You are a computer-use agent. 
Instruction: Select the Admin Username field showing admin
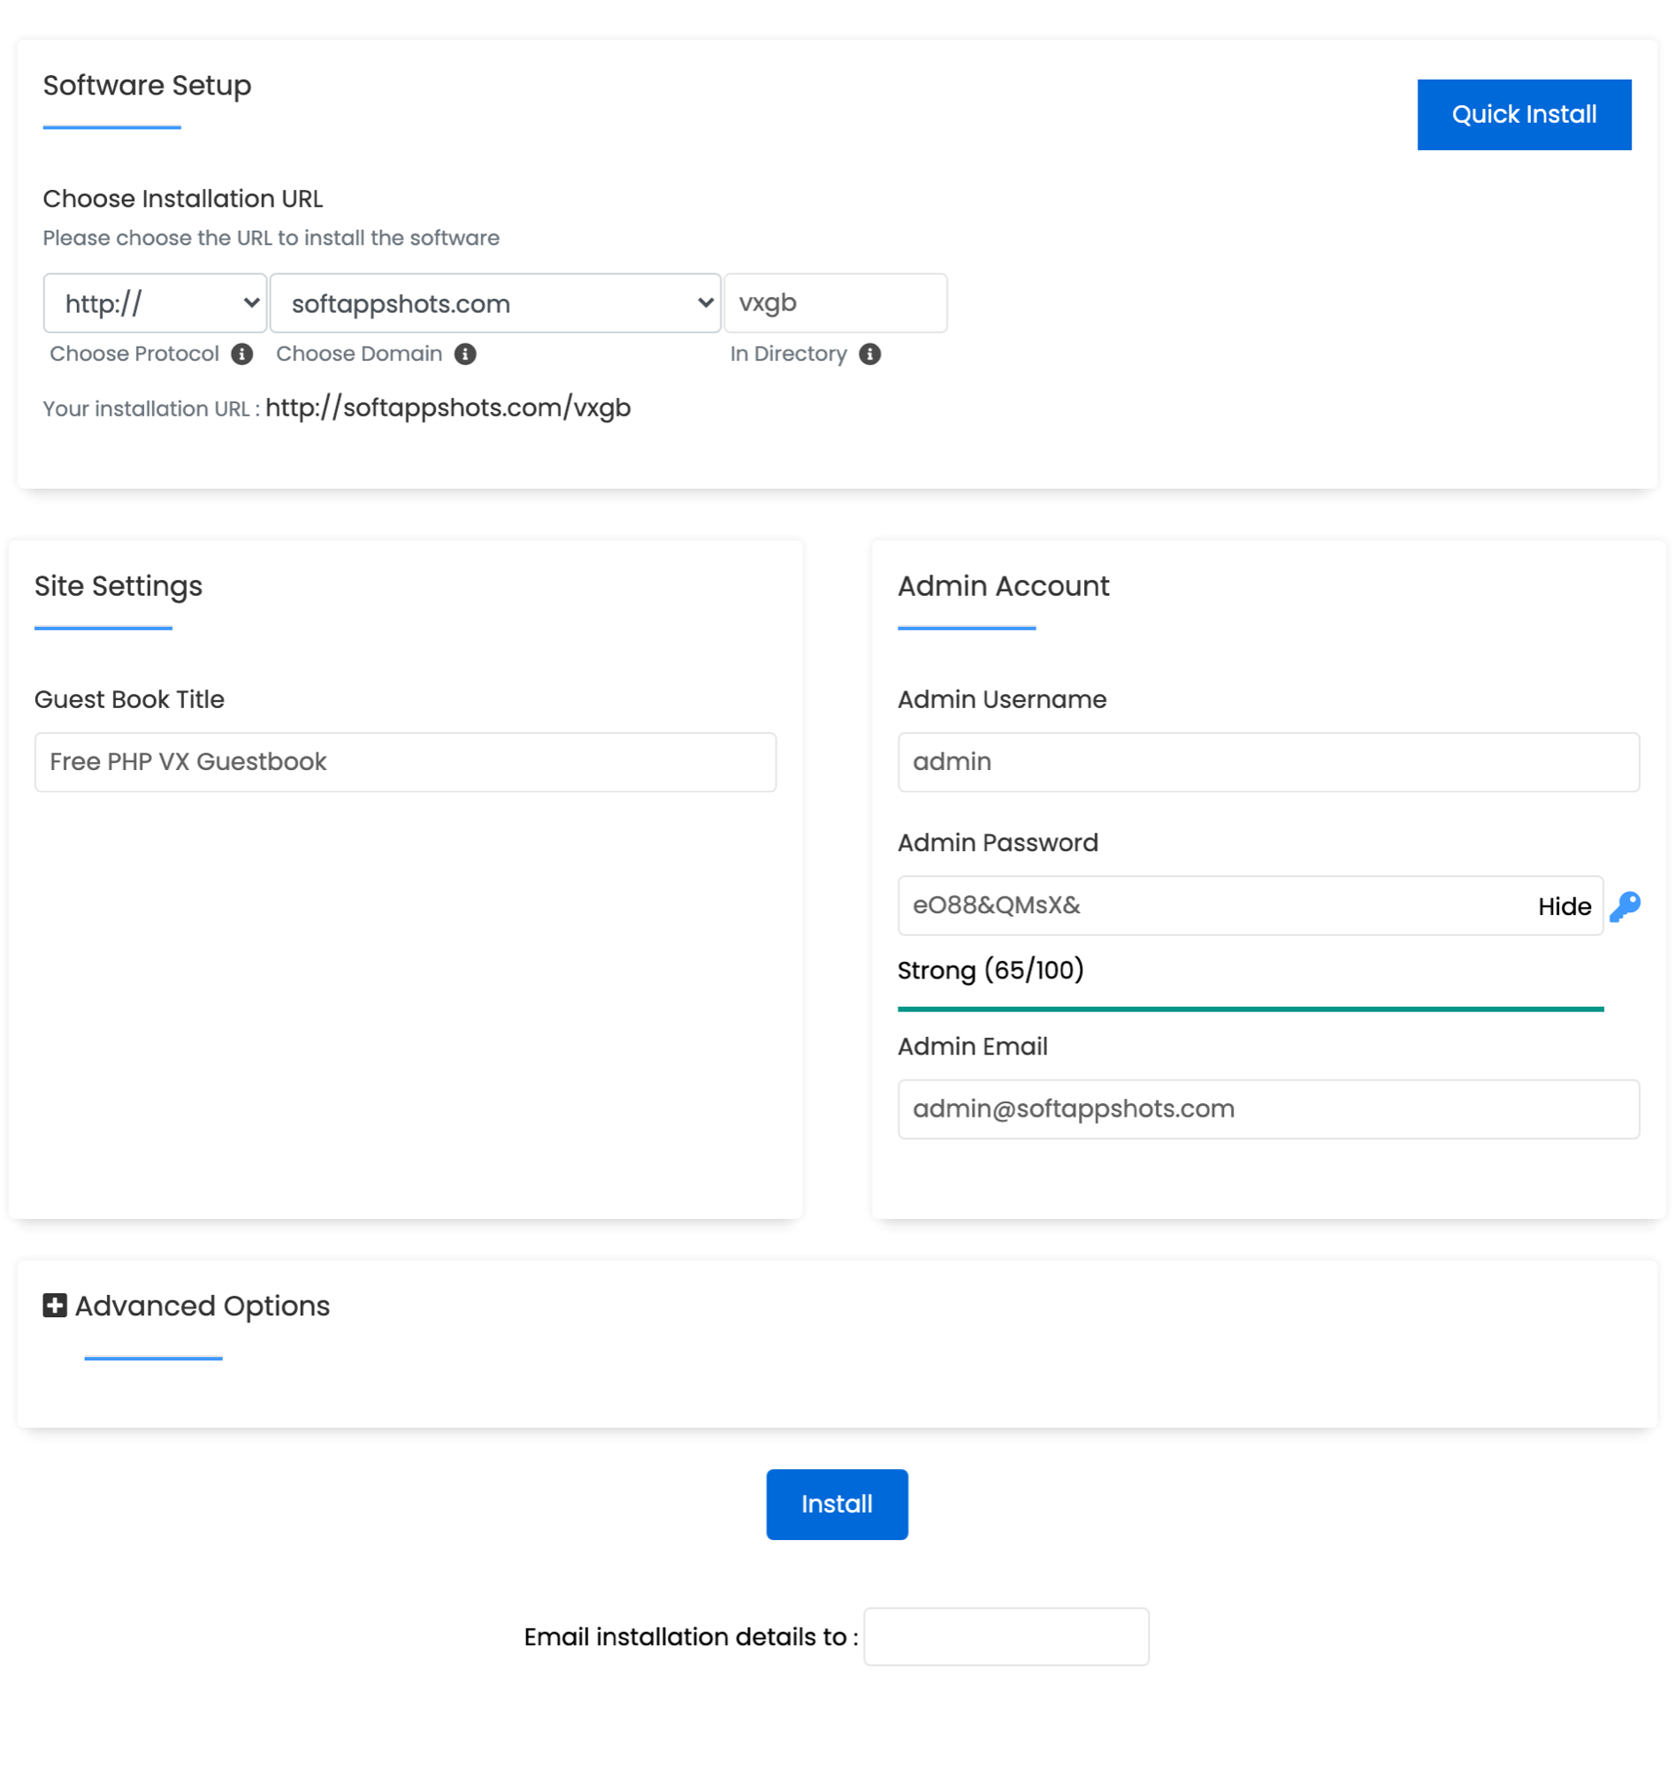1268,761
